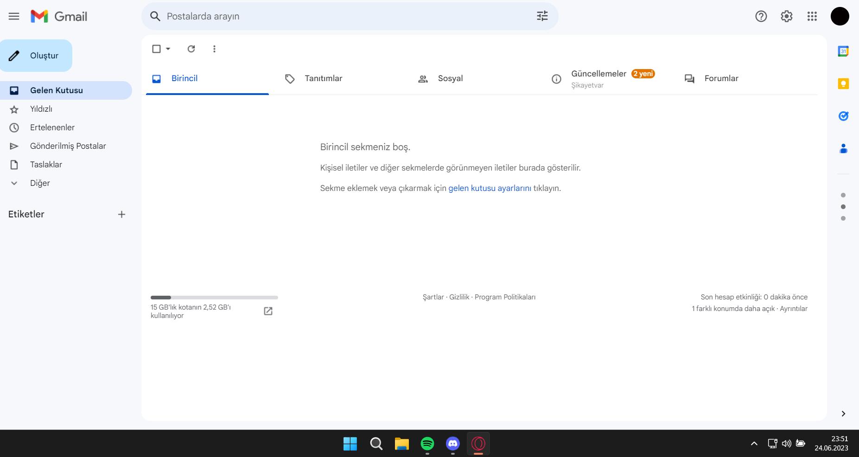Click the refresh inbox icon
The width and height of the screenshot is (859, 457).
(x=191, y=49)
